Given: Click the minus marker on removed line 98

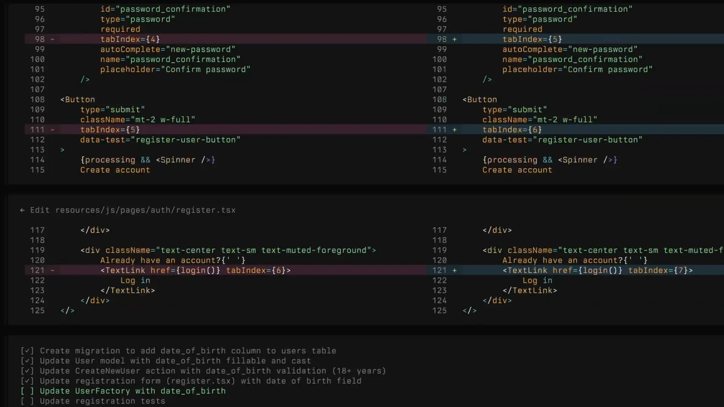Looking at the screenshot, I should click(x=52, y=39).
